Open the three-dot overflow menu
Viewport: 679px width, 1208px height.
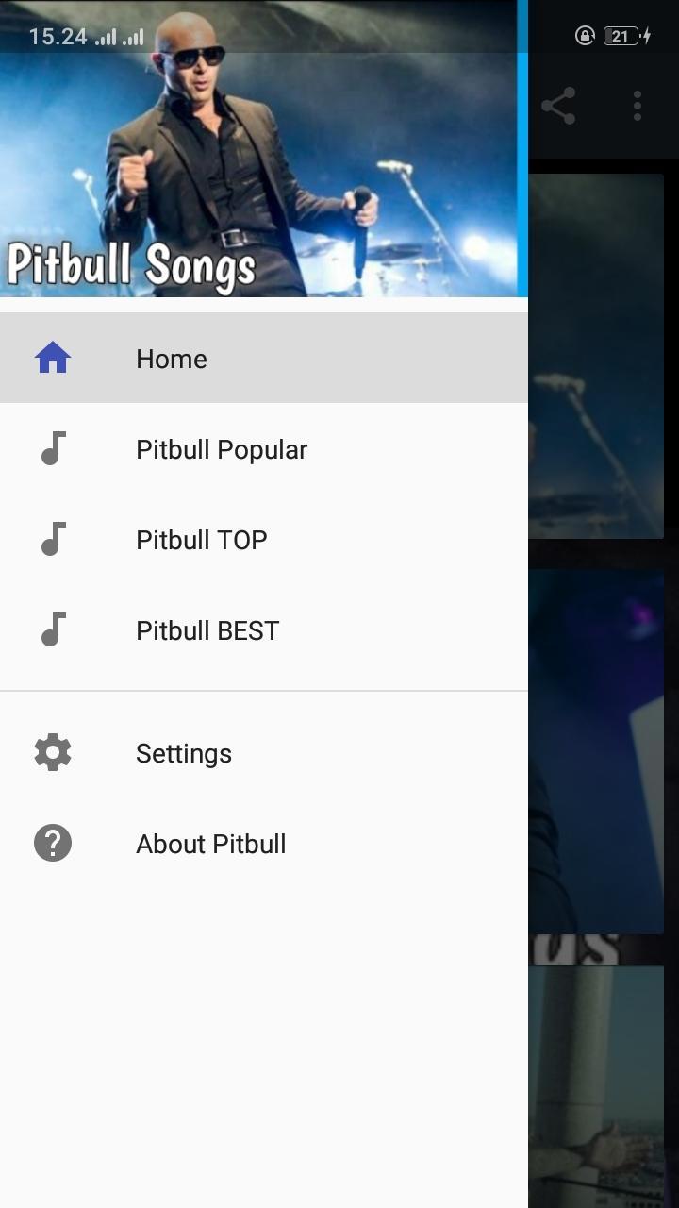point(638,106)
